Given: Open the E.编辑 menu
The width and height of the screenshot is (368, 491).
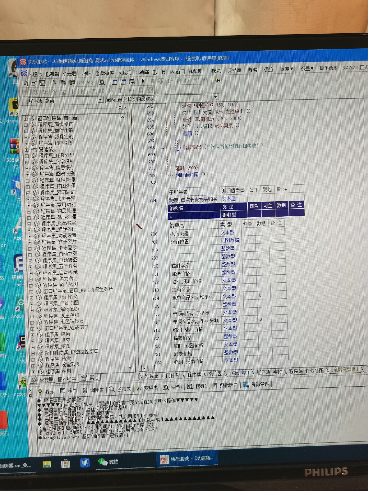Looking at the screenshot, I should pyautogui.click(x=52, y=74).
